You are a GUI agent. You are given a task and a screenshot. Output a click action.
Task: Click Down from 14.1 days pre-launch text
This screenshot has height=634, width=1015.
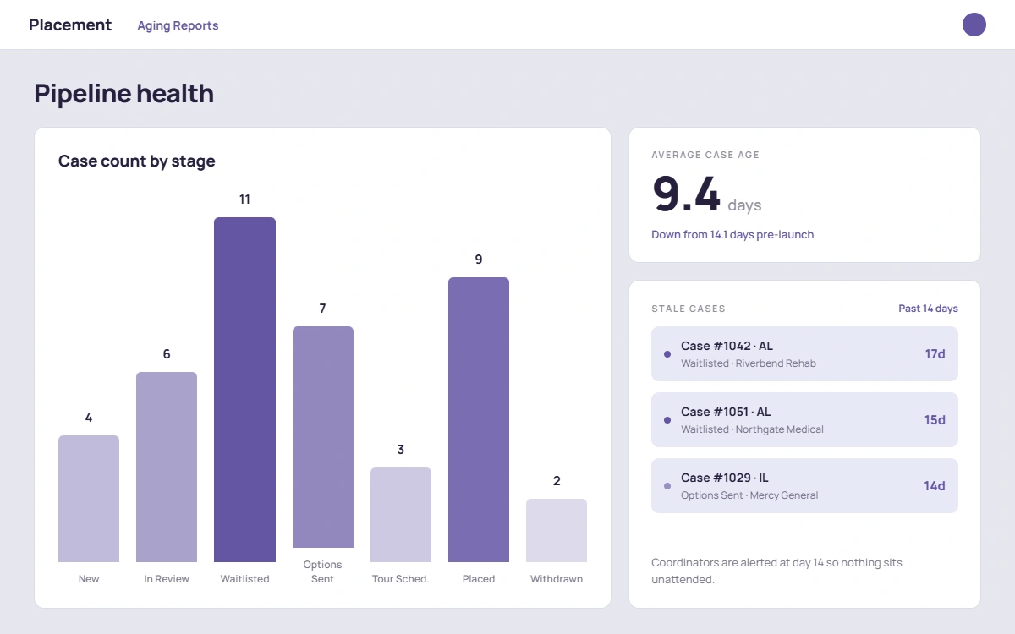pos(732,234)
